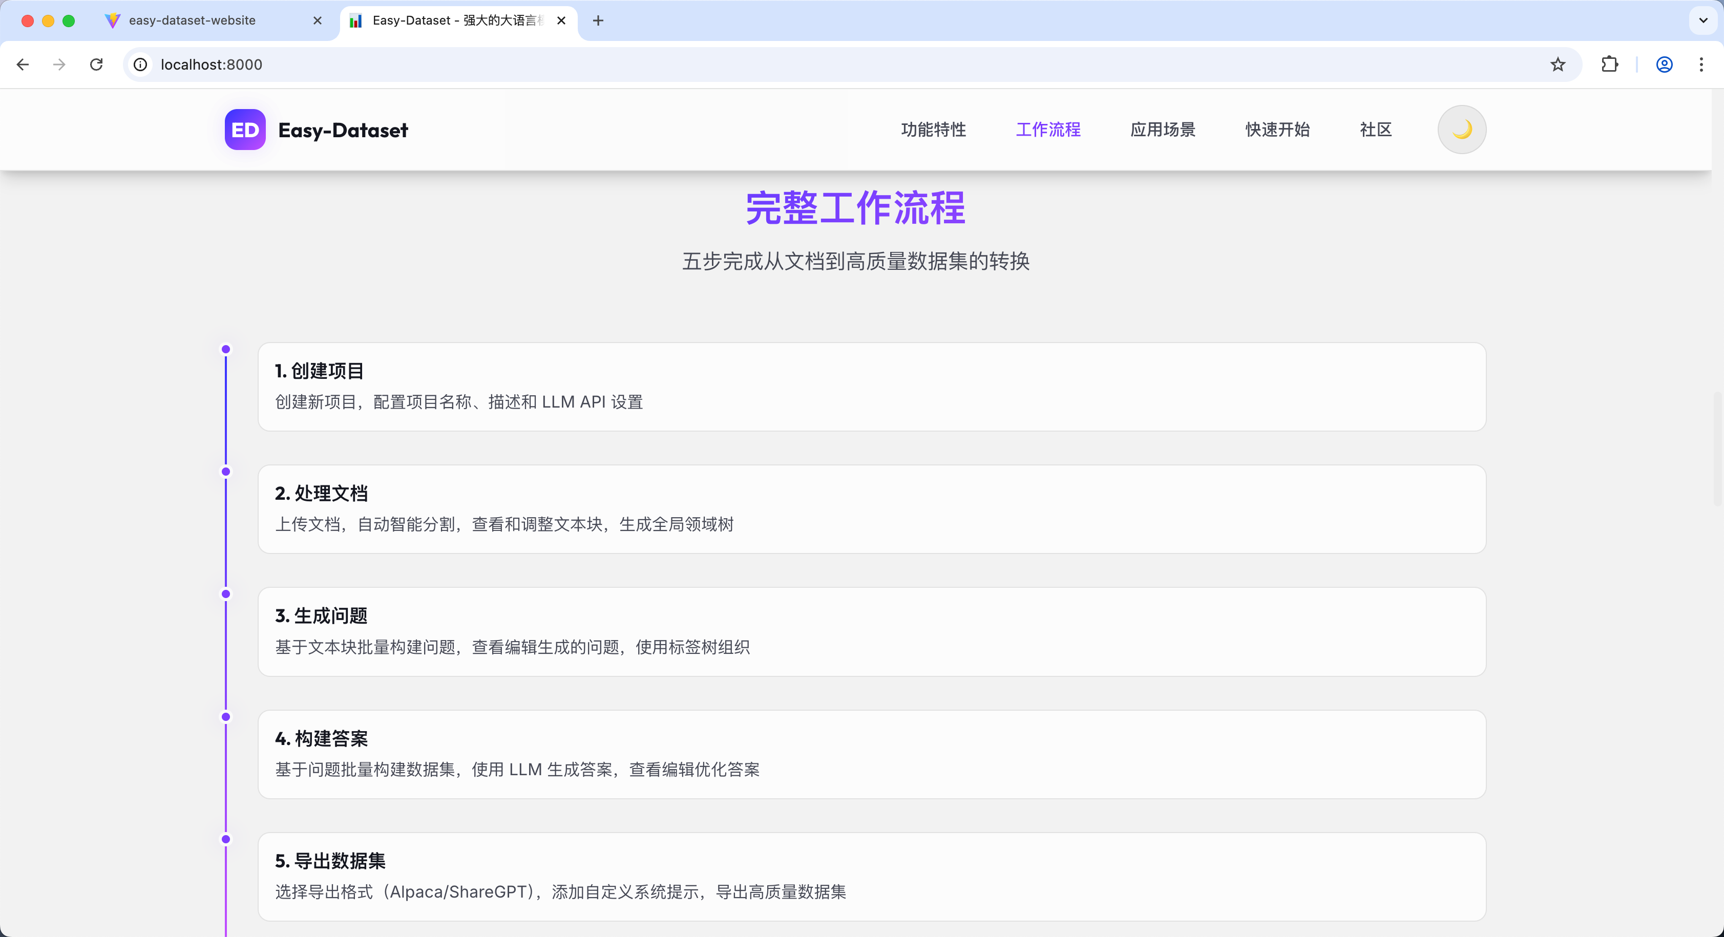1724x937 pixels.
Task: Select the 3. 生成问题 step card
Action: (871, 631)
